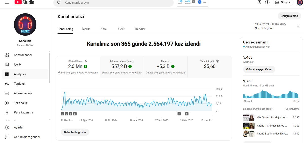Click the timeline marker labeled 2
Image resolution: width=304 pixels, height=143 pixels.
click(75, 114)
